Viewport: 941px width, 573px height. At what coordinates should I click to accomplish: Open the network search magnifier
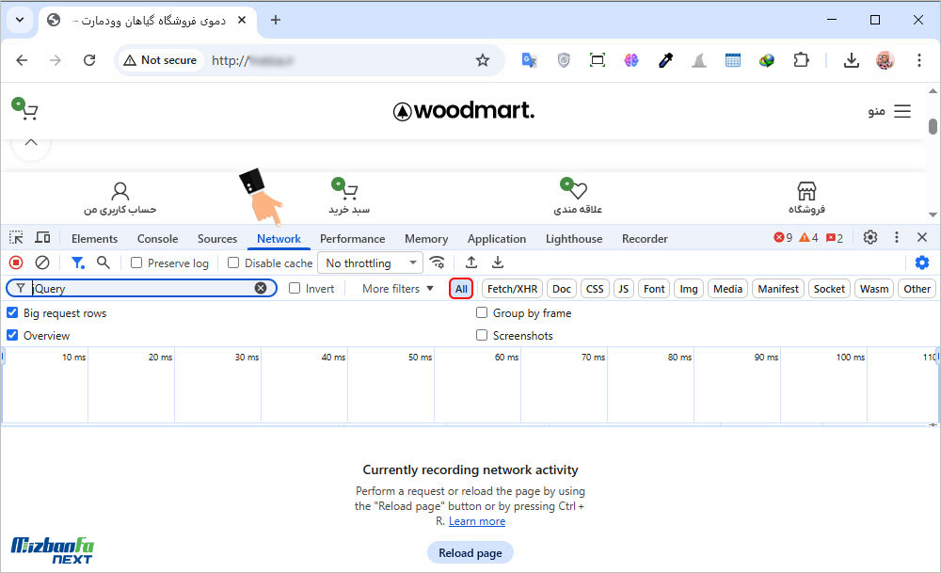(x=104, y=263)
